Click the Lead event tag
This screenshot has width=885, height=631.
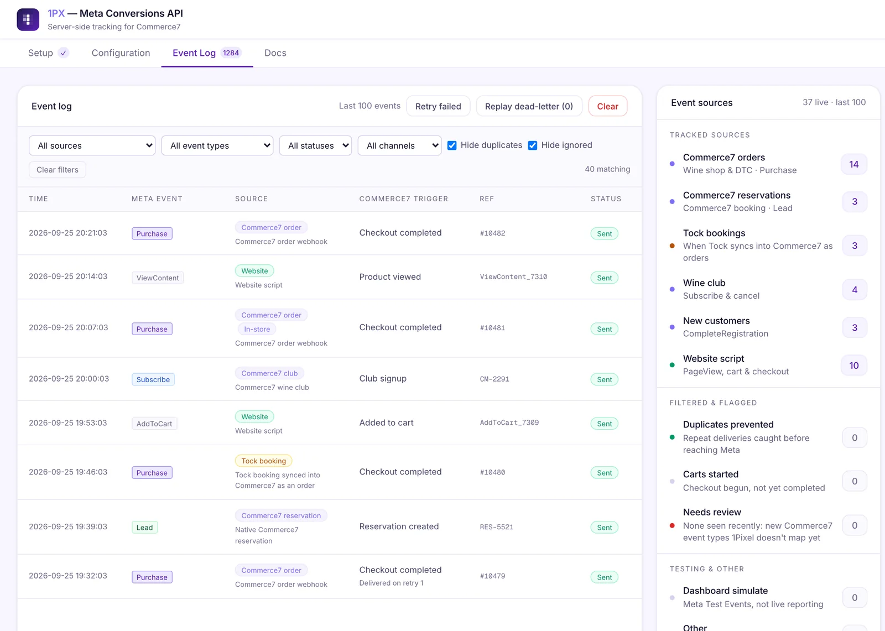click(145, 528)
